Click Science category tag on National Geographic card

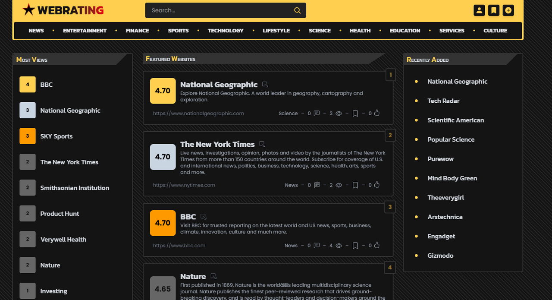coord(288,114)
